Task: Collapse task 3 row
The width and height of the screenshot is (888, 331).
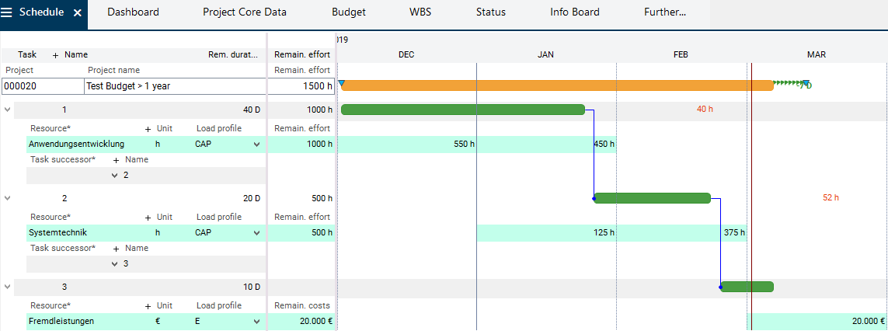Action: [8, 287]
